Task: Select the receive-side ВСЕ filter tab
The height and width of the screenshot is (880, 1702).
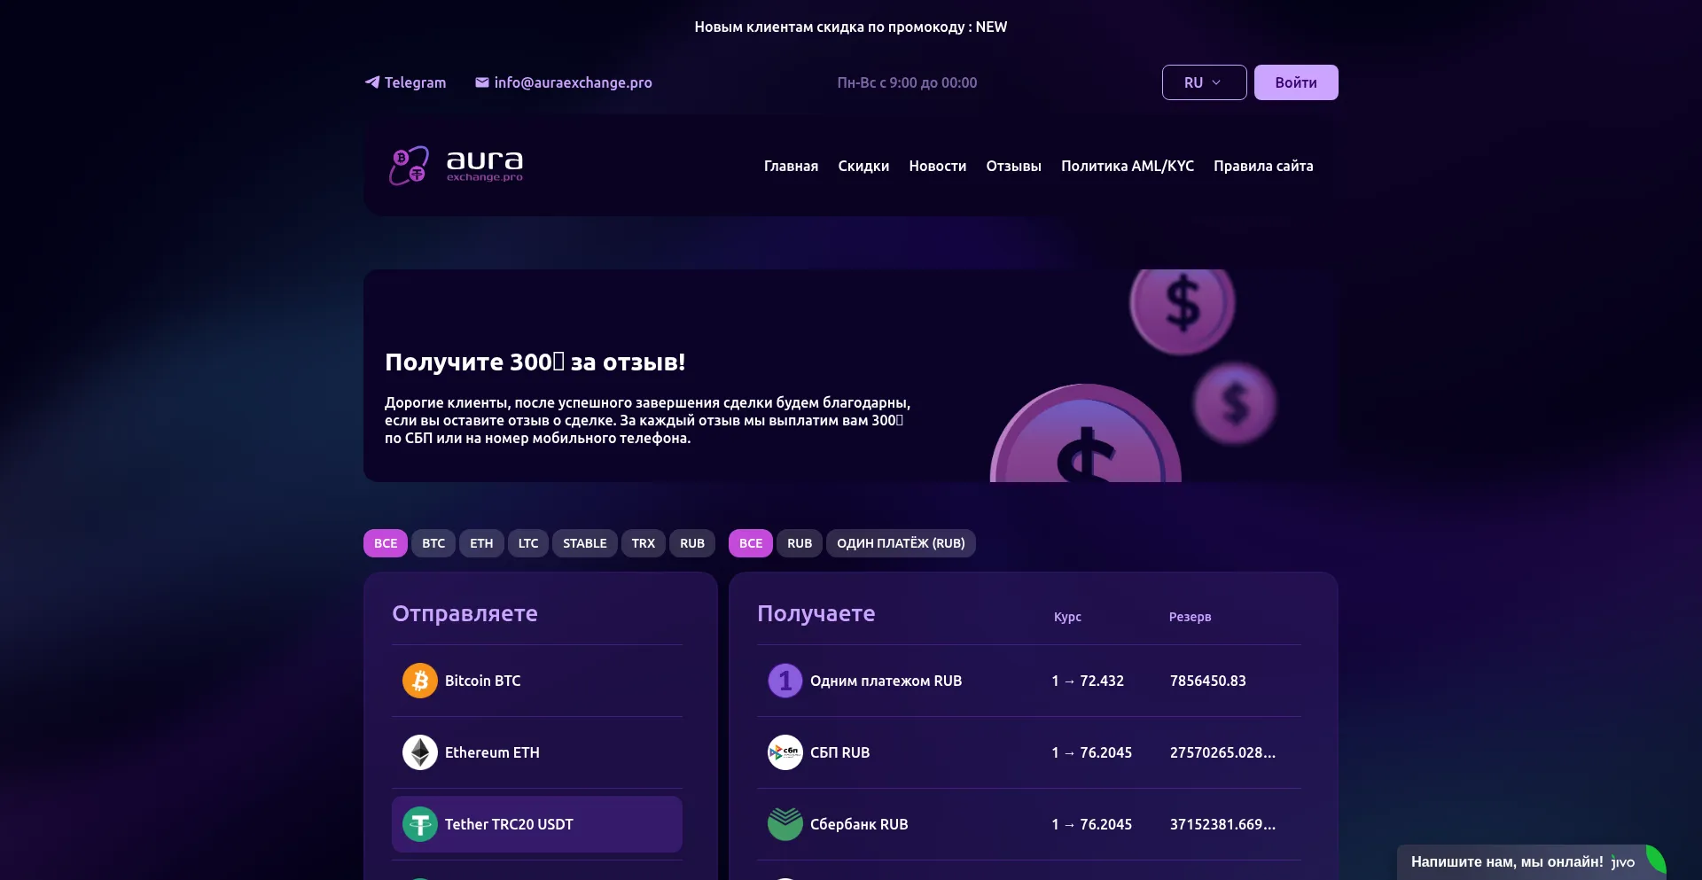Action: [751, 543]
